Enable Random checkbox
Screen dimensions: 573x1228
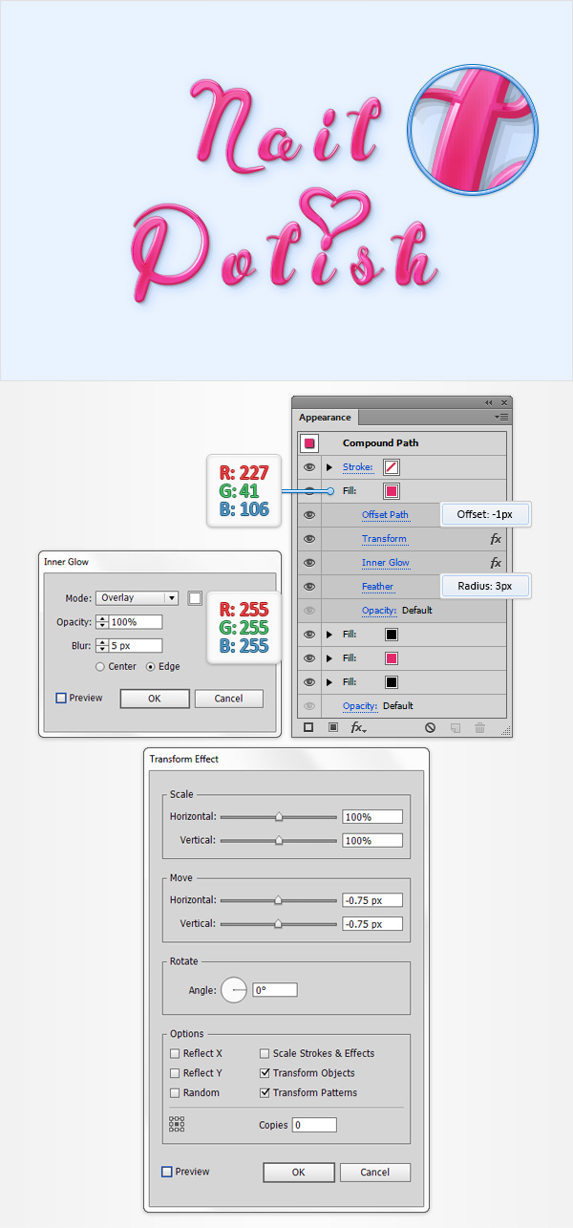pyautogui.click(x=175, y=1092)
